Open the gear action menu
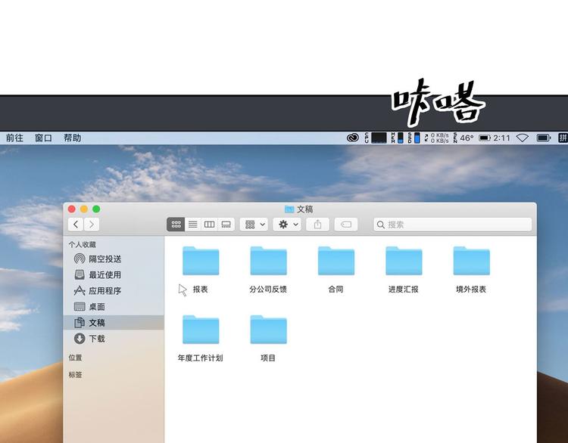The image size is (568, 443). pos(288,225)
